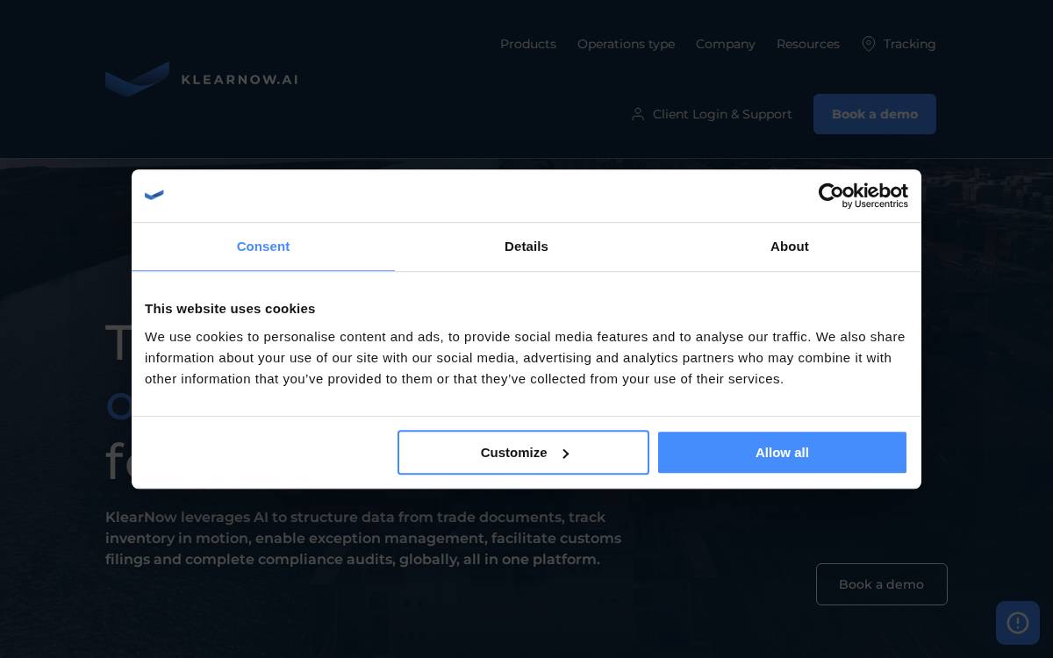Click the KlearNow.AI logo
1053x658 pixels.
(x=202, y=79)
